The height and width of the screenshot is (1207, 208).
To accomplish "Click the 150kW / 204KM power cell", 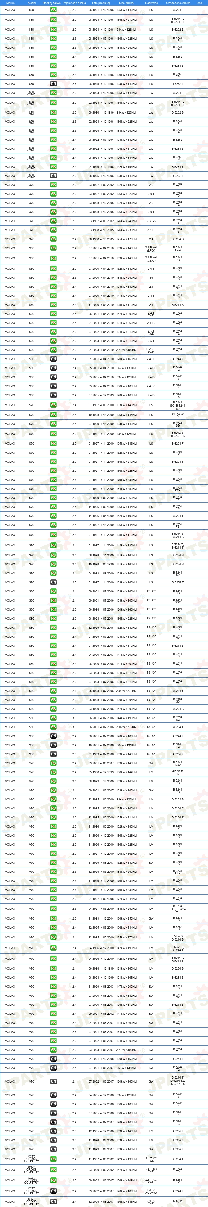I will point(127,700).
